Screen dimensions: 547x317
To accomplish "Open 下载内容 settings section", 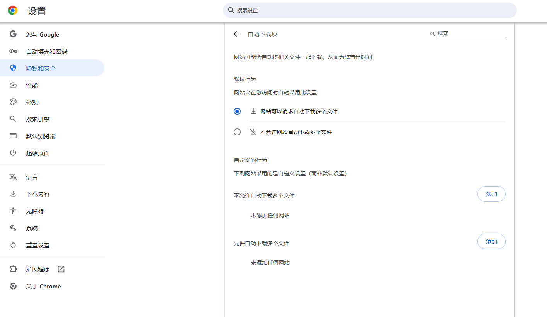I will click(52, 194).
